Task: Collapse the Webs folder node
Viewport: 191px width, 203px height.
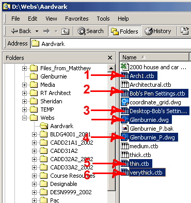Action: tap(24, 118)
